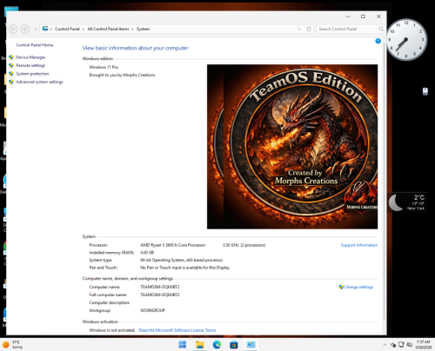
Task: Expand the address bar history dropdown
Action: (x=299, y=29)
